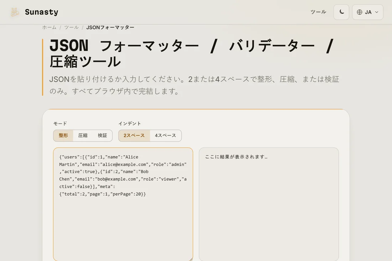Click the モード label
Viewport: 392px width, 261px height.
pyautogui.click(x=60, y=124)
